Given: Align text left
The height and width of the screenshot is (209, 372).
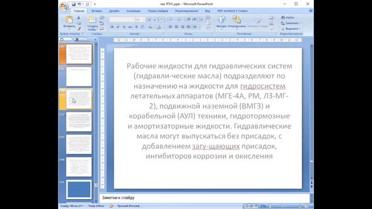Looking at the screenshot, I should 170,27.
